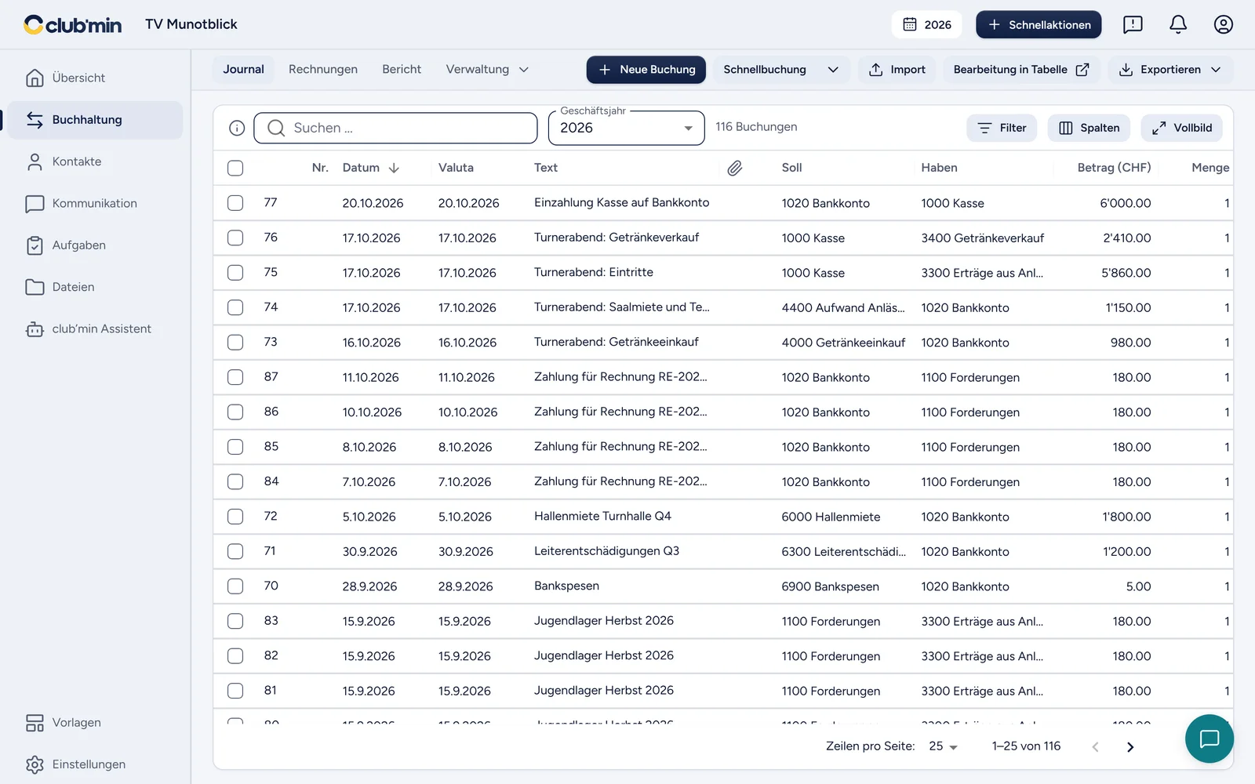Open Einstellungen in the sidebar
This screenshot has height=784, width=1255.
[95, 764]
